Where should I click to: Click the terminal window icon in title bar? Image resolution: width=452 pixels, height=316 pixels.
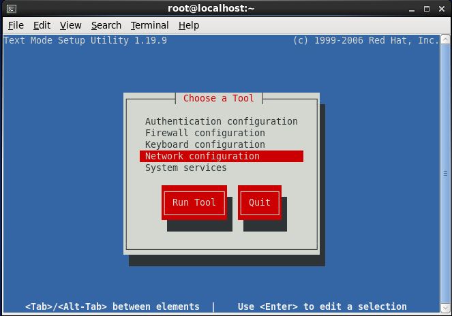(x=12, y=9)
